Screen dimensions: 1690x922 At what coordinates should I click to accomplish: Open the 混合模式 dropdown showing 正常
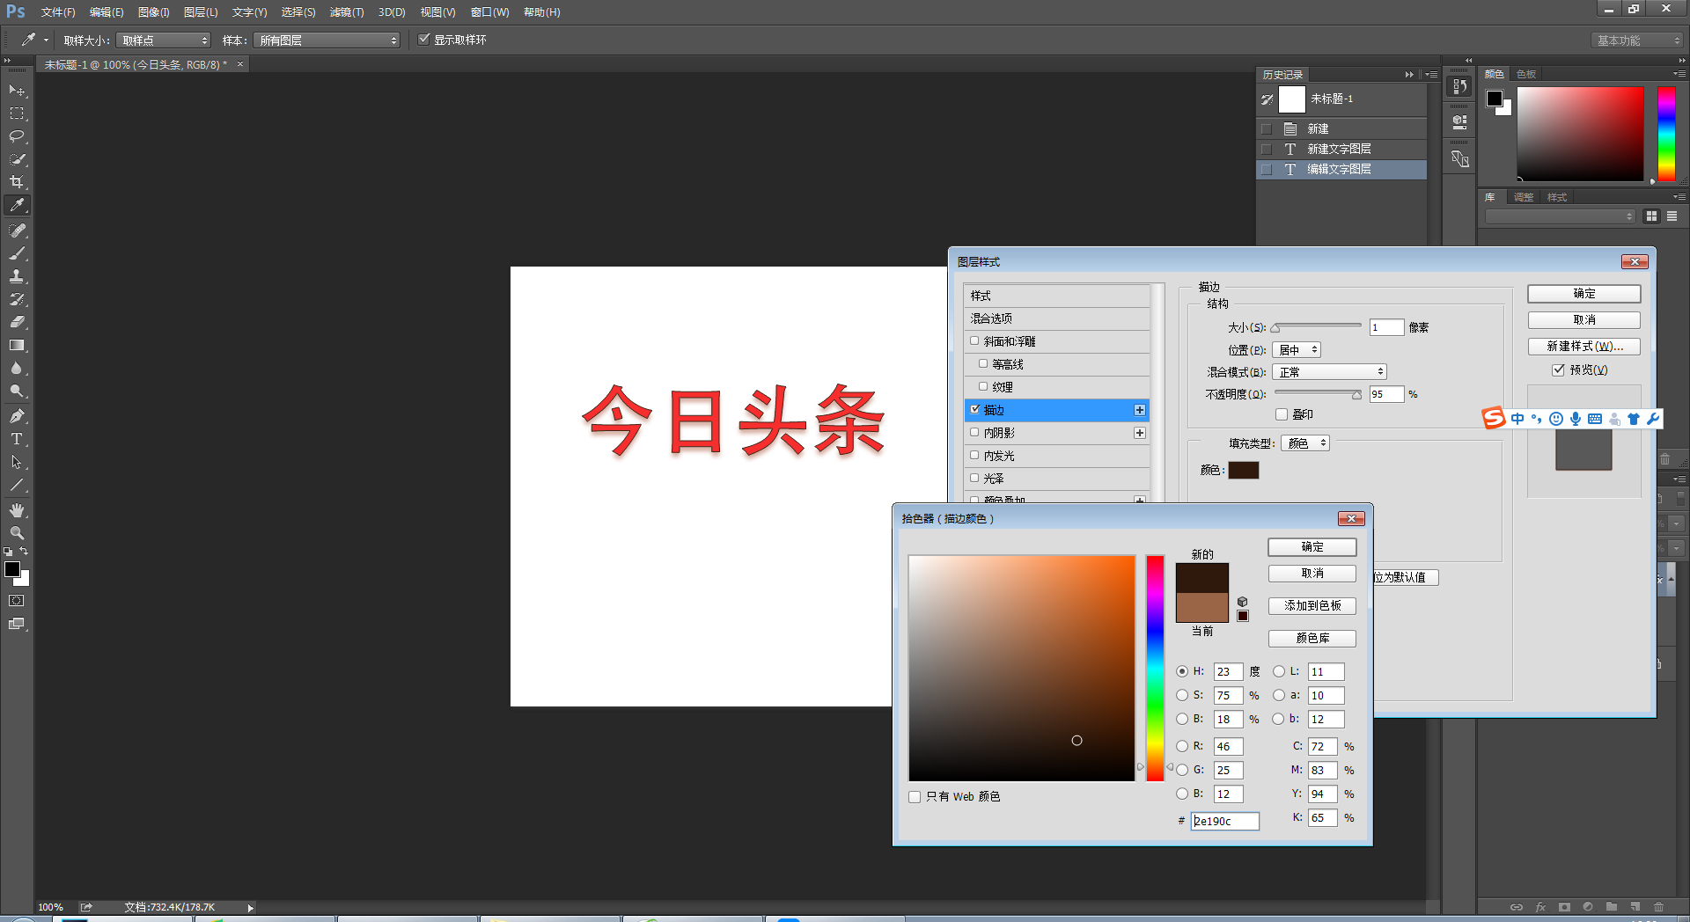click(1330, 372)
